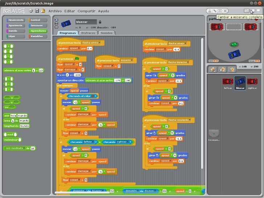Open the rightcar dropdown in touching block
Viewport: 264px width, 198px height.
tap(123, 142)
